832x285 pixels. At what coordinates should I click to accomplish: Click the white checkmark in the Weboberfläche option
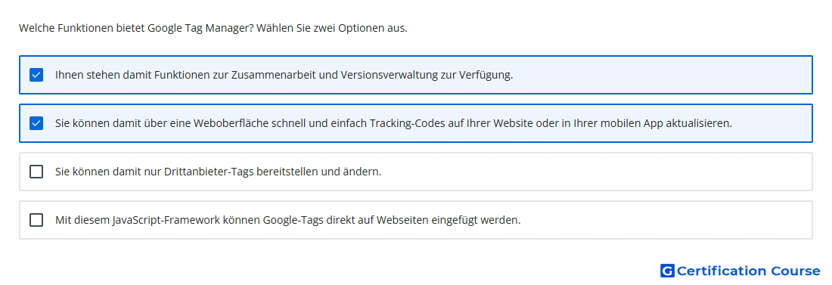tap(36, 124)
